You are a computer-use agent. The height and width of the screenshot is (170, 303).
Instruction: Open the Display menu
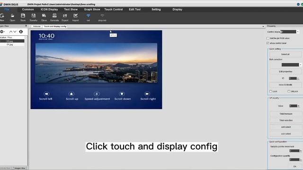coord(178,9)
